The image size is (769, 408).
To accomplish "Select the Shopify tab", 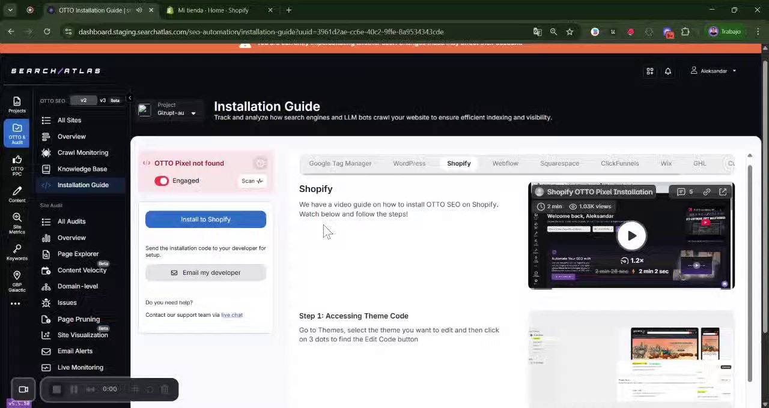I will coord(458,163).
